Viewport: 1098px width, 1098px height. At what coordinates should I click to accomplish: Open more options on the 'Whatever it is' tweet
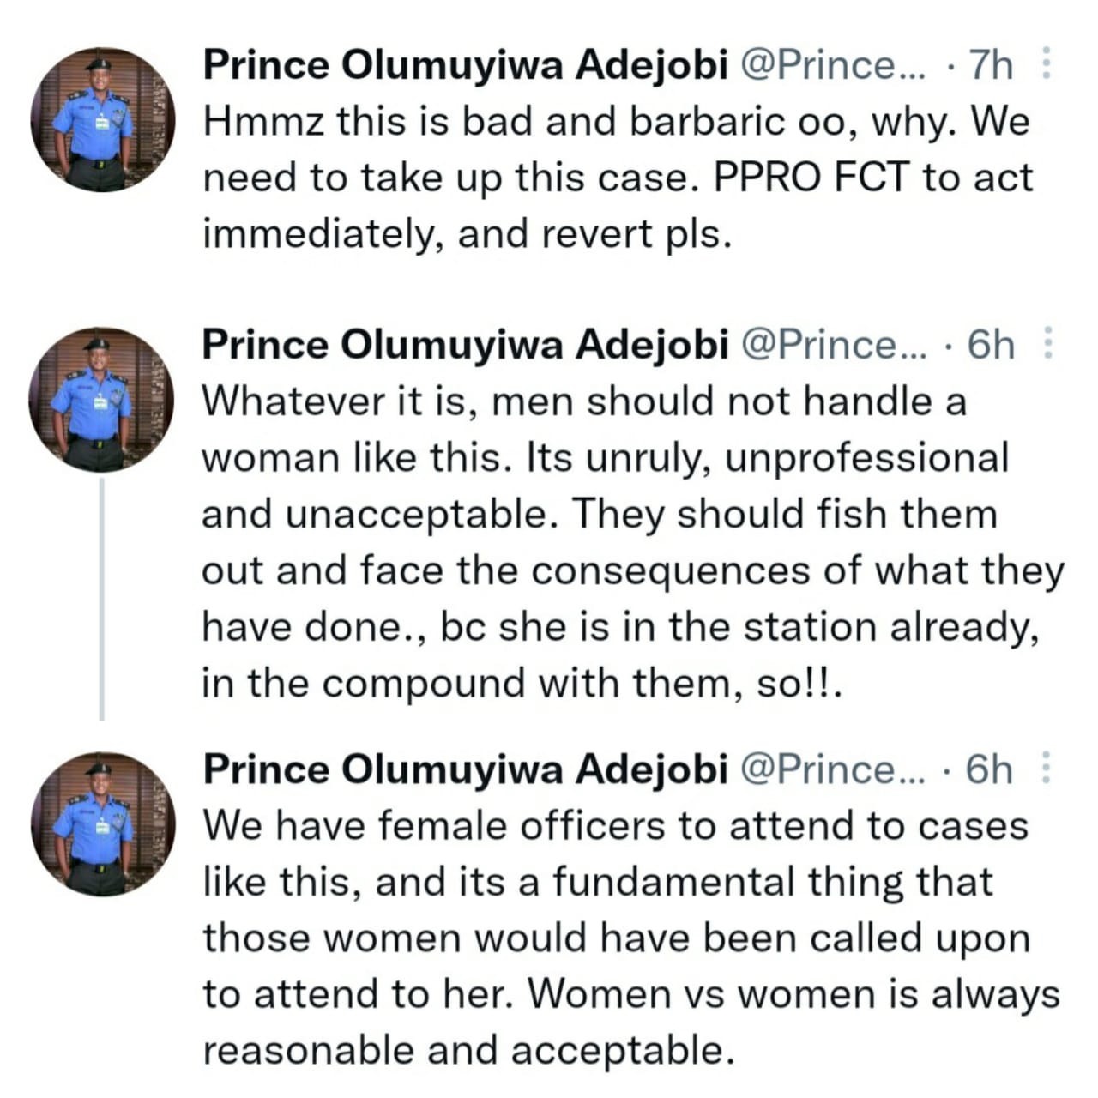pyautogui.click(x=1046, y=345)
